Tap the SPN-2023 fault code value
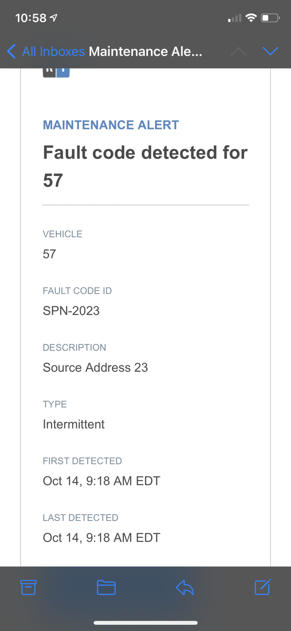The image size is (291, 631). click(71, 311)
